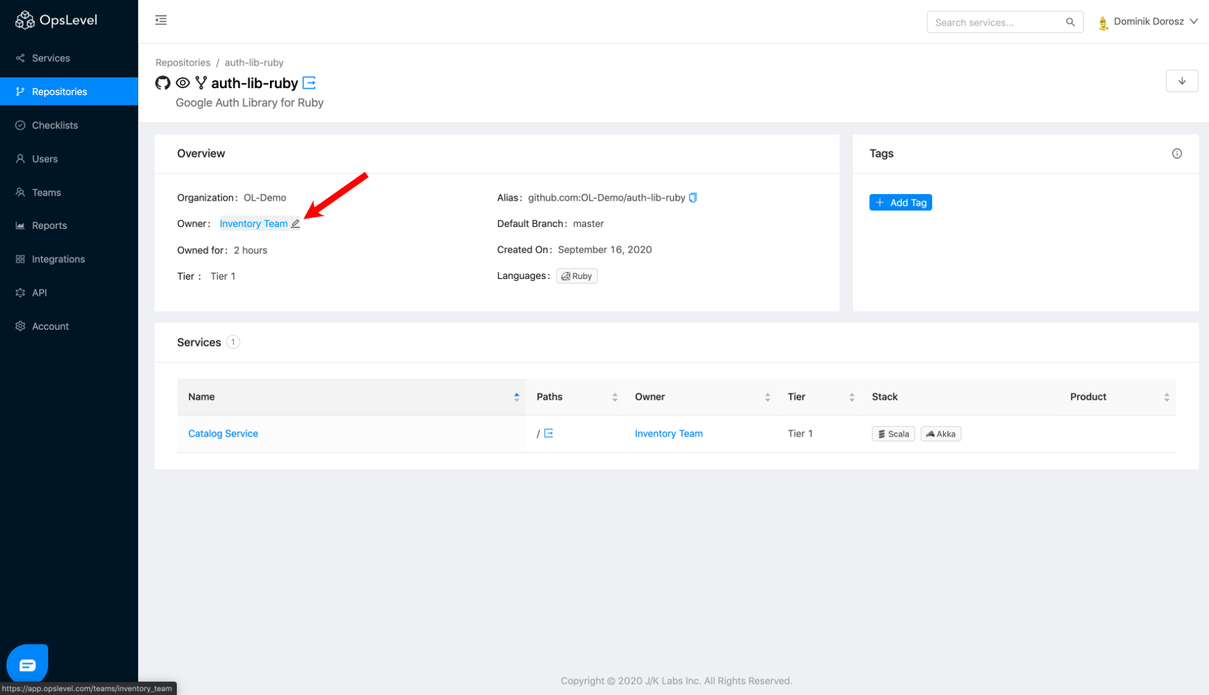Click the Tier 1 cell in the Services table
Screen dimensions: 1209x695
800,433
